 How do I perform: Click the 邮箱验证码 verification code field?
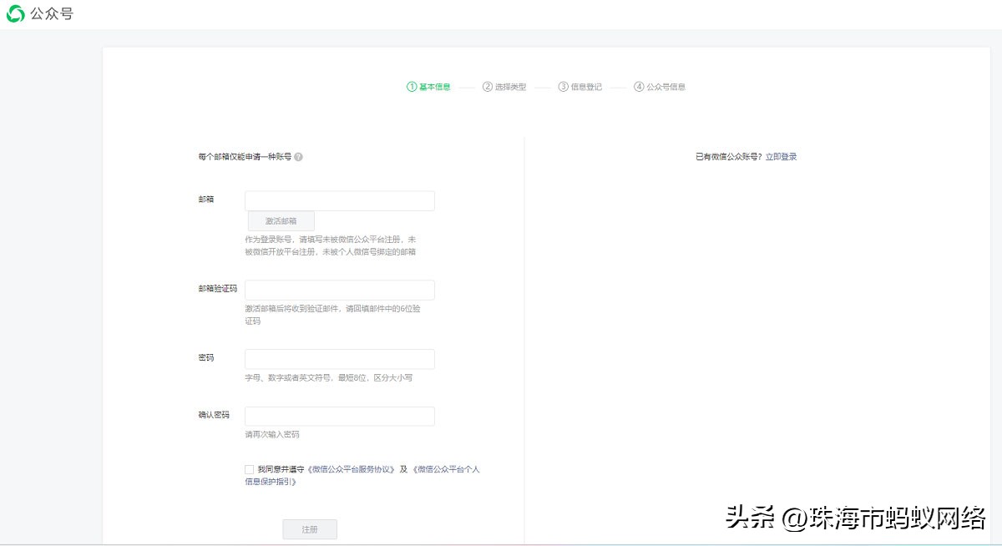[339, 290]
